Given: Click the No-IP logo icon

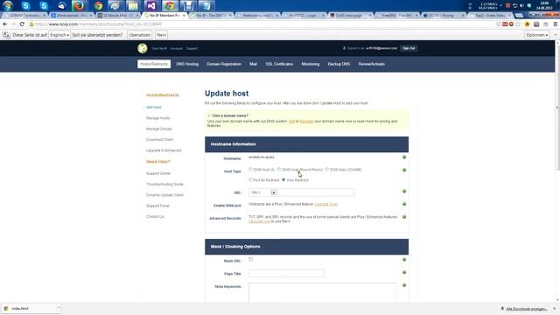Looking at the screenshot, I should [x=143, y=48].
